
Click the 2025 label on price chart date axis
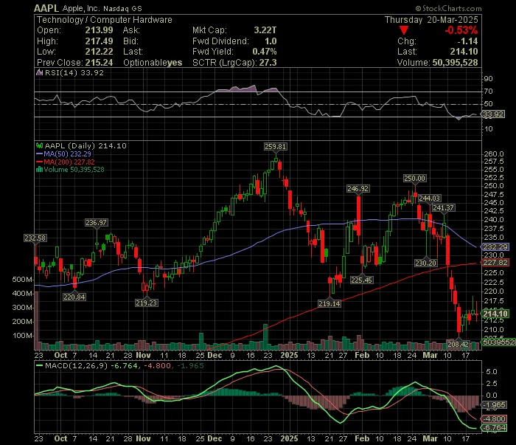point(289,355)
